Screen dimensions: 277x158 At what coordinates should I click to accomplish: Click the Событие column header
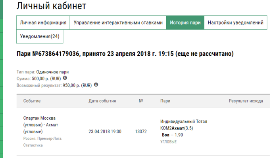tap(32, 101)
